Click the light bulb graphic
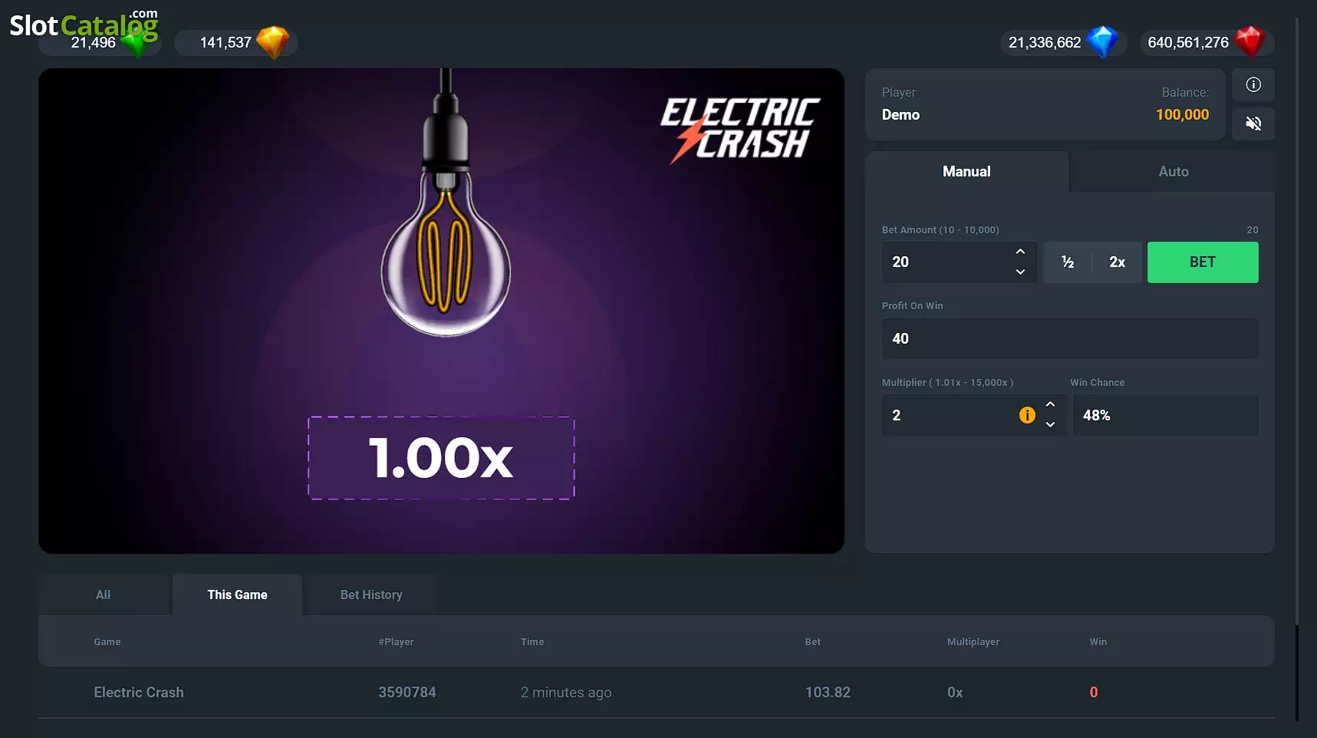1317x738 pixels. pyautogui.click(x=446, y=203)
